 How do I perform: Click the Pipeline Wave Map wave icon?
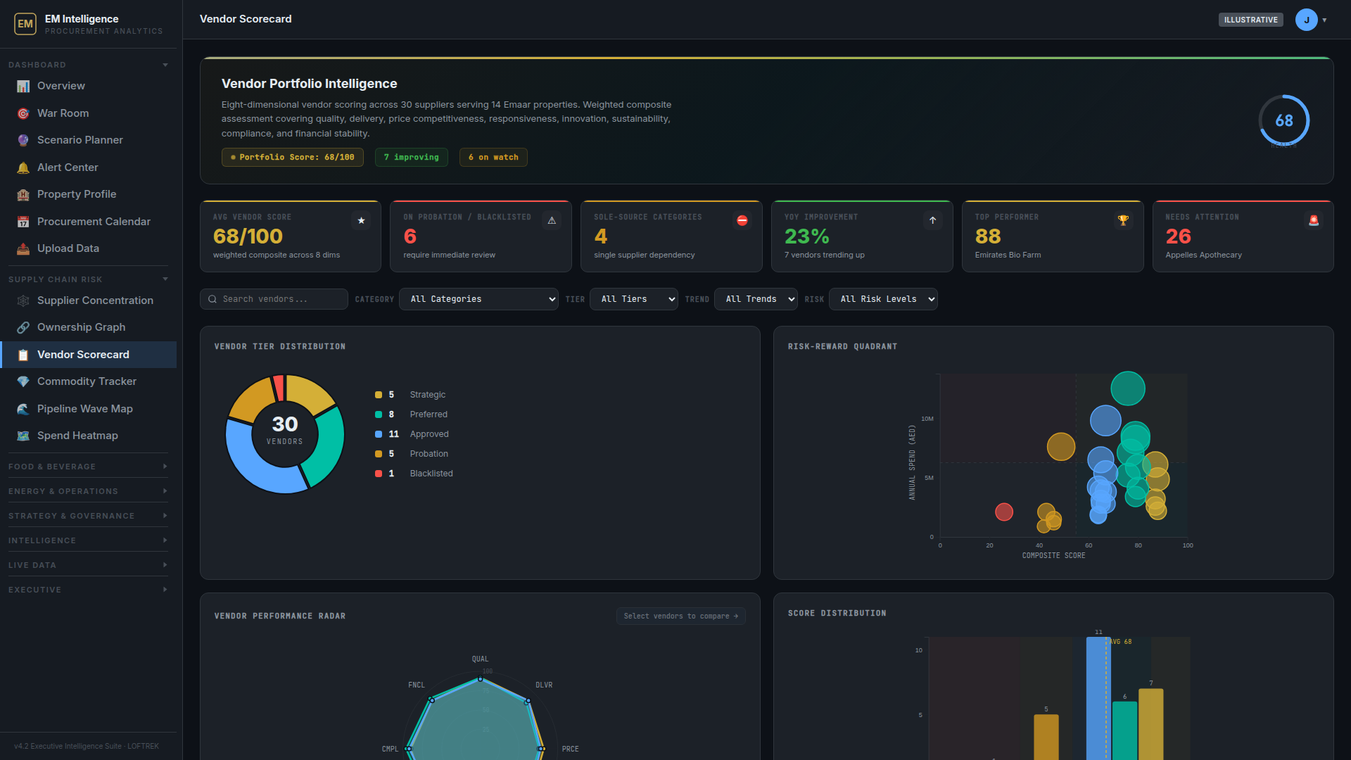(23, 409)
